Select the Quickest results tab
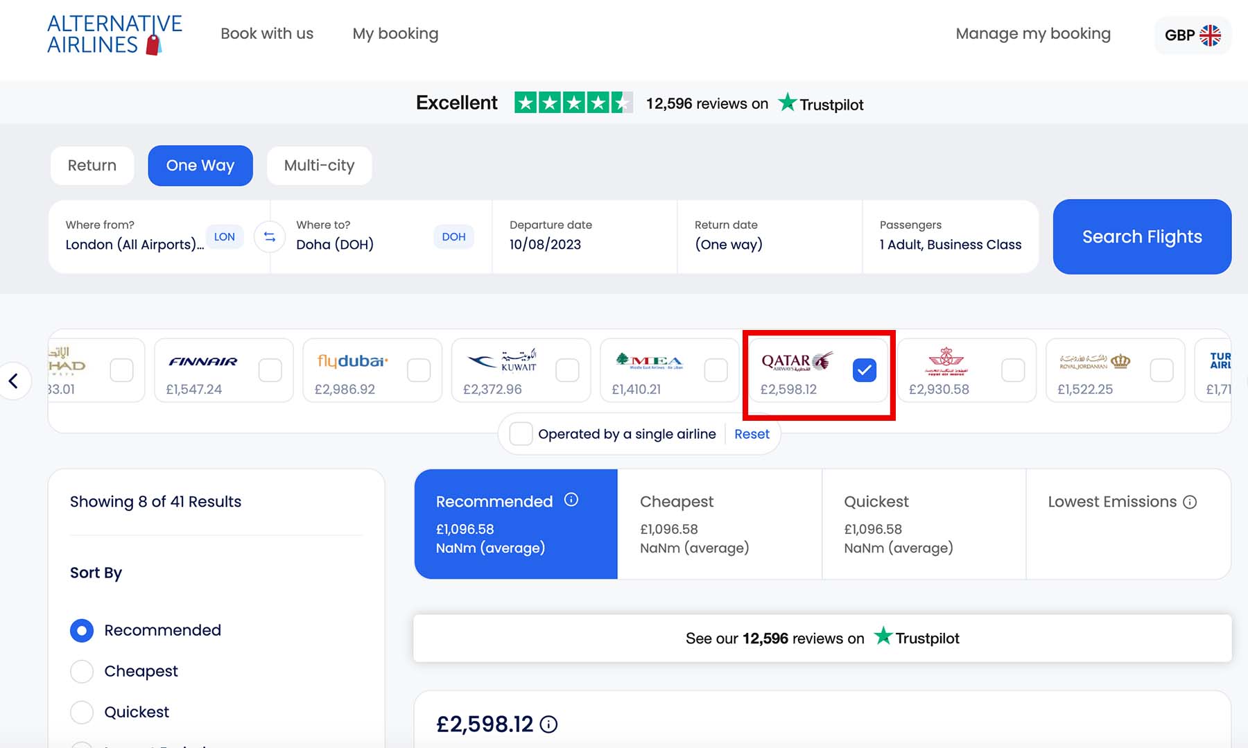 point(924,524)
